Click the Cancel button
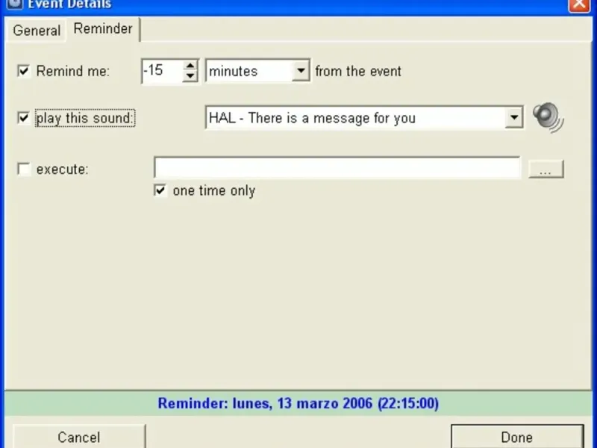This screenshot has width=597, height=448. point(79,437)
